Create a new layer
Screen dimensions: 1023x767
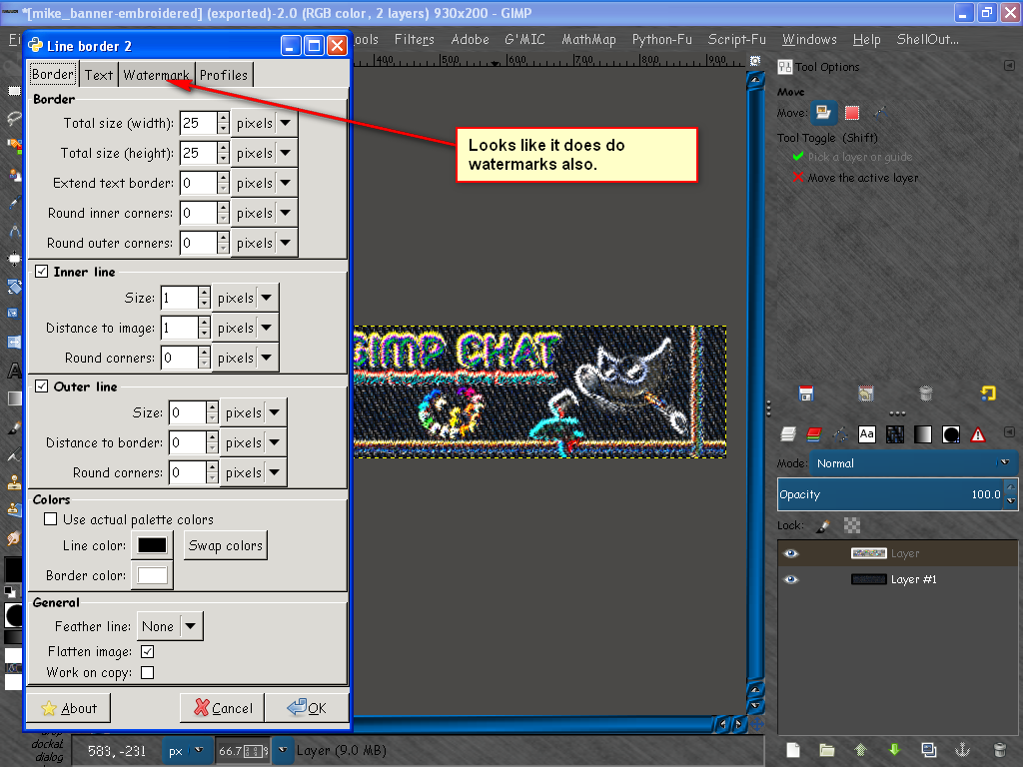coord(792,750)
